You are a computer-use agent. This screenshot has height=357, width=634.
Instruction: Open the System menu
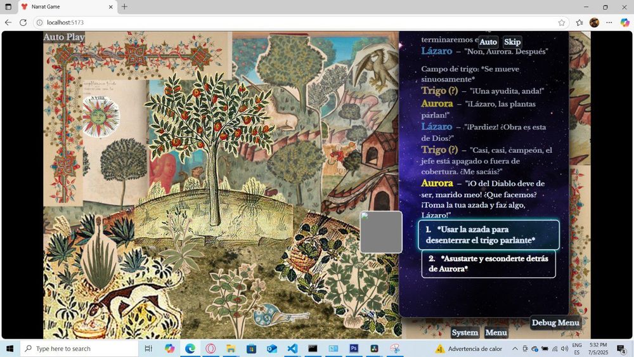click(x=465, y=332)
